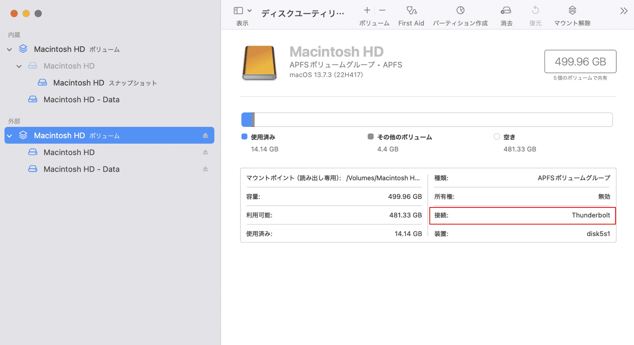This screenshot has height=345, width=634.
Task: Click the ディスクユーティリ… window title
Action: [303, 13]
